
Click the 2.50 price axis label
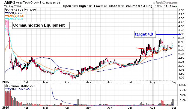(x=181, y=58)
